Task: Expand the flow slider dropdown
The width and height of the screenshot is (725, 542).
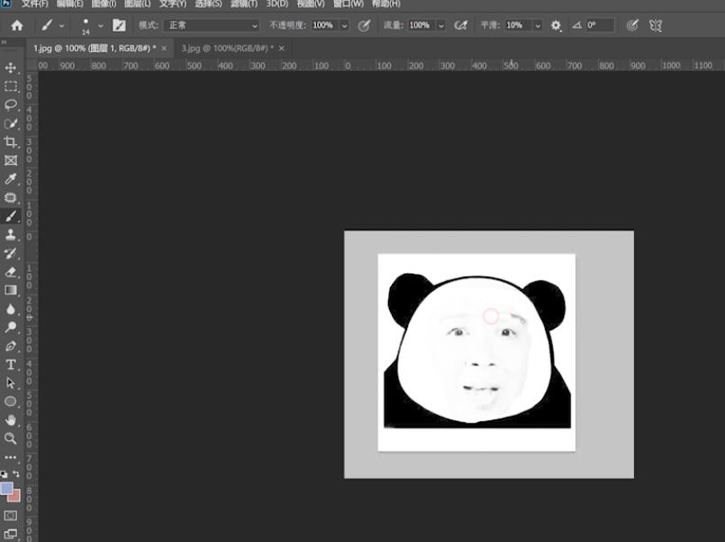Action: [x=441, y=25]
